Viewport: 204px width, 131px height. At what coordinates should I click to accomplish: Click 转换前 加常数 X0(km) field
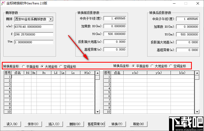click(x=115, y=26)
